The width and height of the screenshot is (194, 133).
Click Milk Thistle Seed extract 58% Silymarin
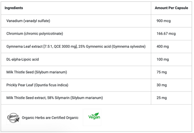55,98
